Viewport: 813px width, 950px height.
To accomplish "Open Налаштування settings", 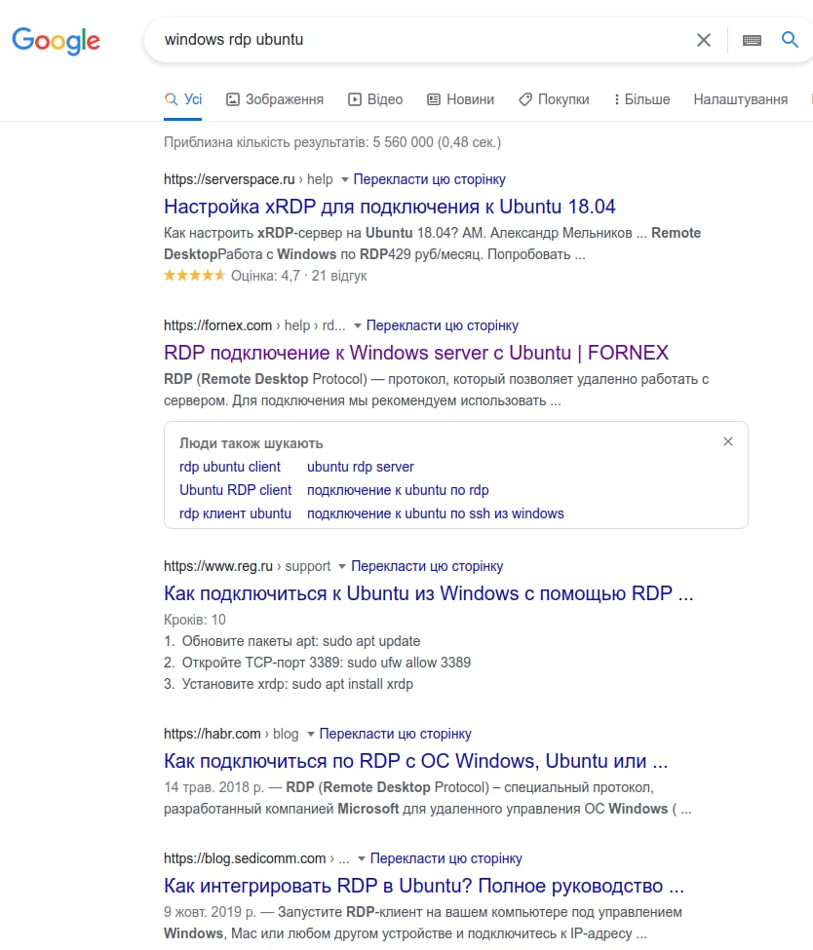I will 740,99.
